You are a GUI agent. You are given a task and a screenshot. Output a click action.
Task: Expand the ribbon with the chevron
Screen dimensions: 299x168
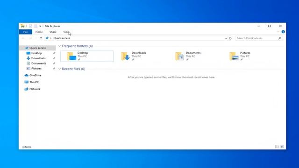pos(278,32)
